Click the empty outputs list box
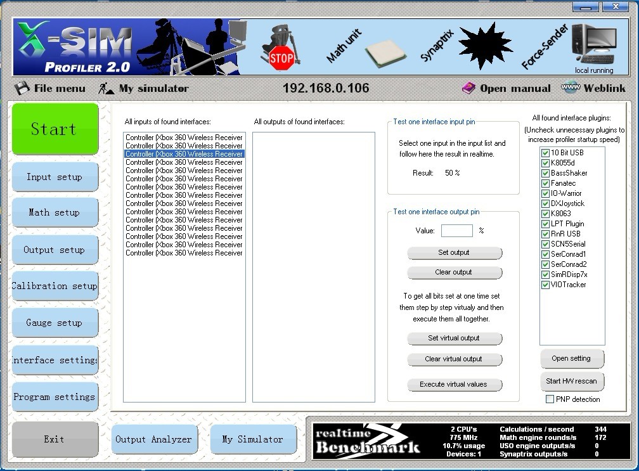Screen dimensions: 639x471 point(313,267)
